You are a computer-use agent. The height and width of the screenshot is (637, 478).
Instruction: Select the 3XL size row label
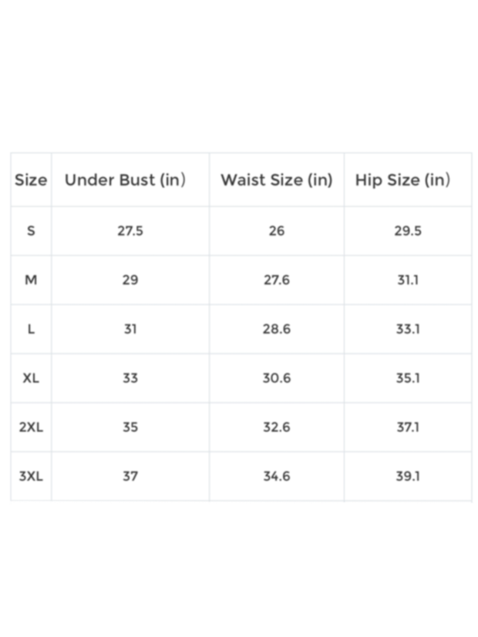tap(31, 477)
